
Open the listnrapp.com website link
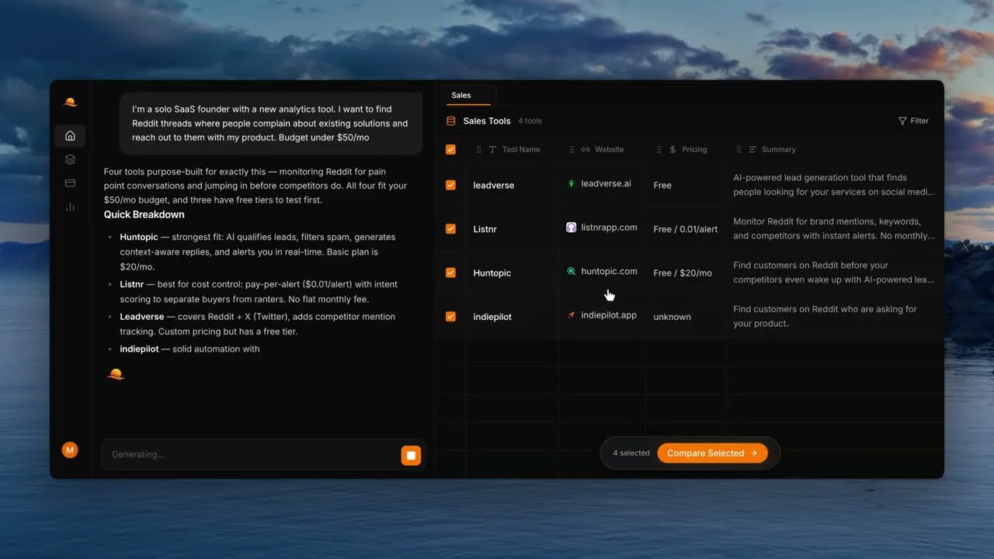tap(609, 227)
